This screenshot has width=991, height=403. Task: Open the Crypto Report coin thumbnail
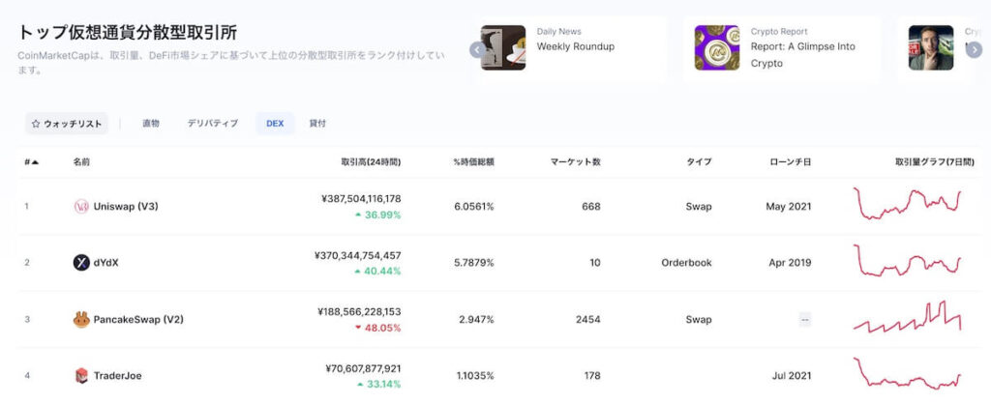717,48
